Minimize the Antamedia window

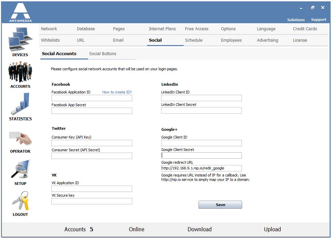pyautogui.click(x=301, y=8)
